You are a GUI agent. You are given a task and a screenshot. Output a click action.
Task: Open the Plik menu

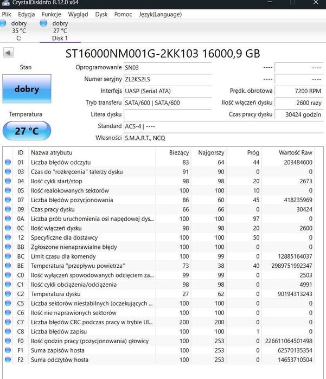point(7,14)
